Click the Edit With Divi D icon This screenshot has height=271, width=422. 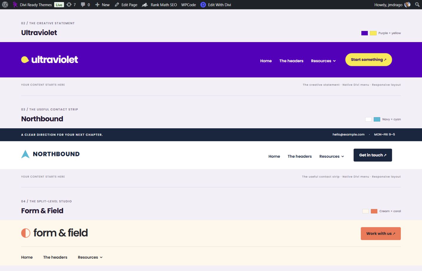[203, 5]
